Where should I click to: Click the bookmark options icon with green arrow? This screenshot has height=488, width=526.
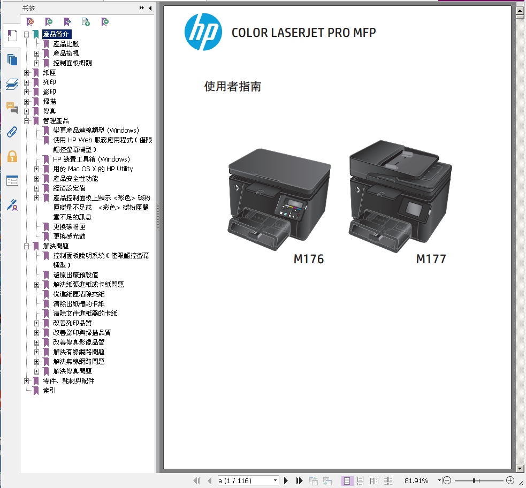pyautogui.click(x=105, y=22)
